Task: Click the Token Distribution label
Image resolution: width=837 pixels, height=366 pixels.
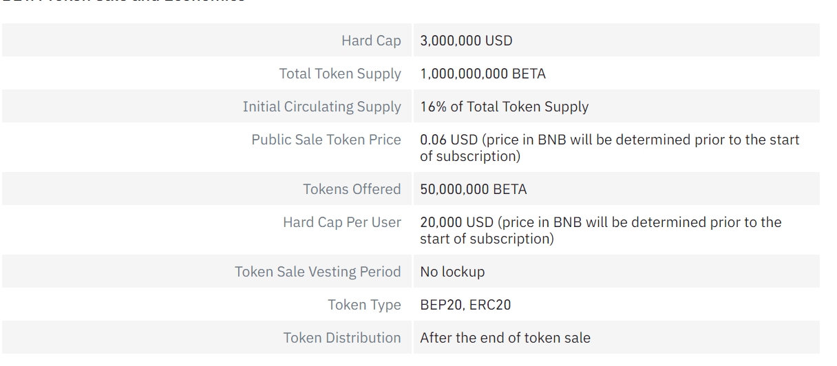Action: pos(342,338)
